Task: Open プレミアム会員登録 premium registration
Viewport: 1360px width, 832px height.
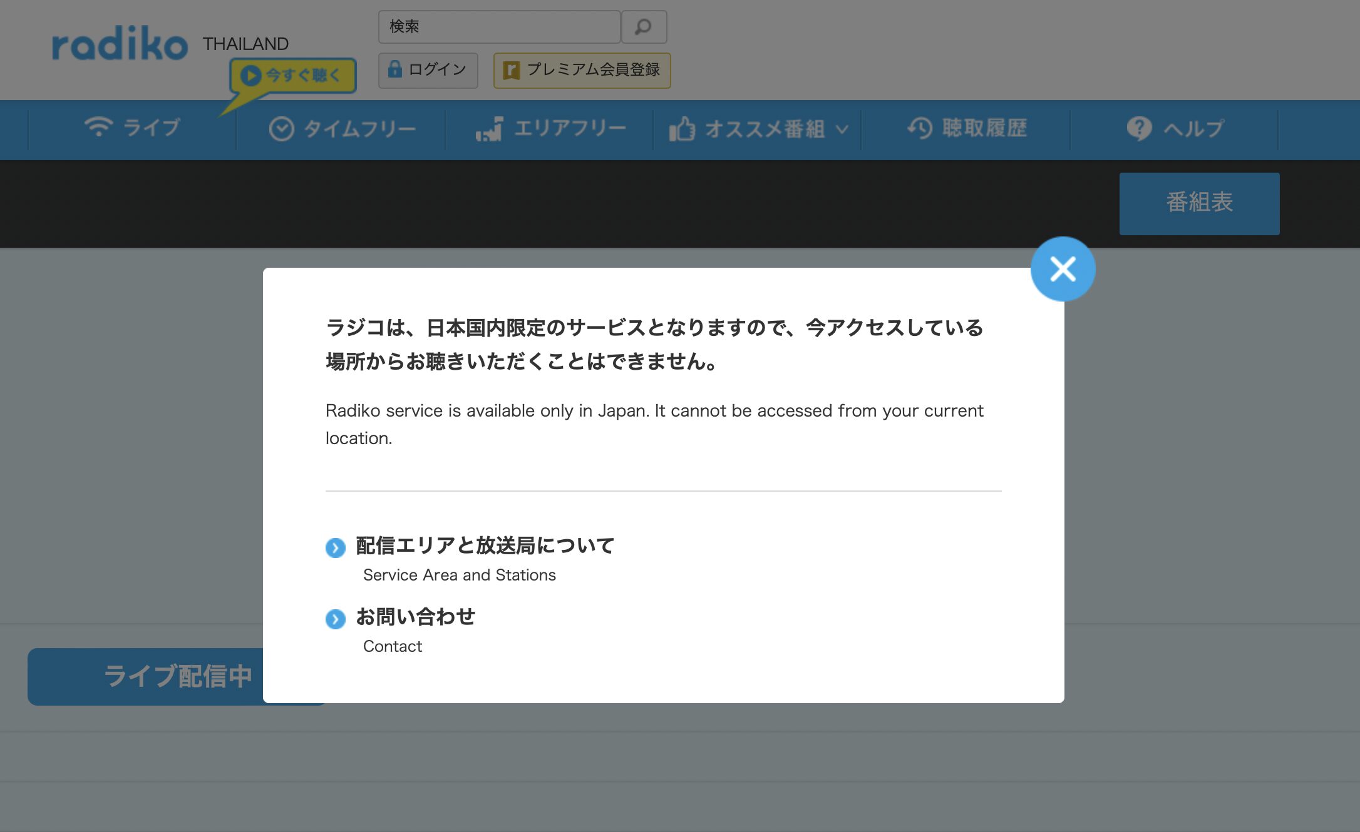Action: 582,70
